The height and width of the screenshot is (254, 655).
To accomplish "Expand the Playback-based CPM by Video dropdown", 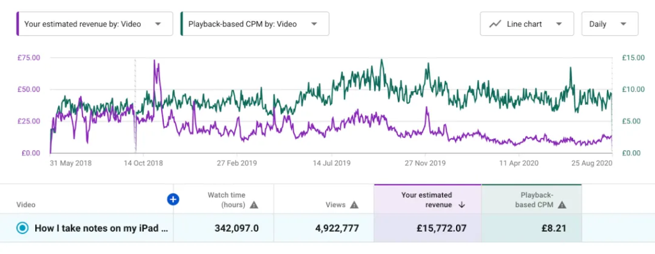I will point(255,24).
